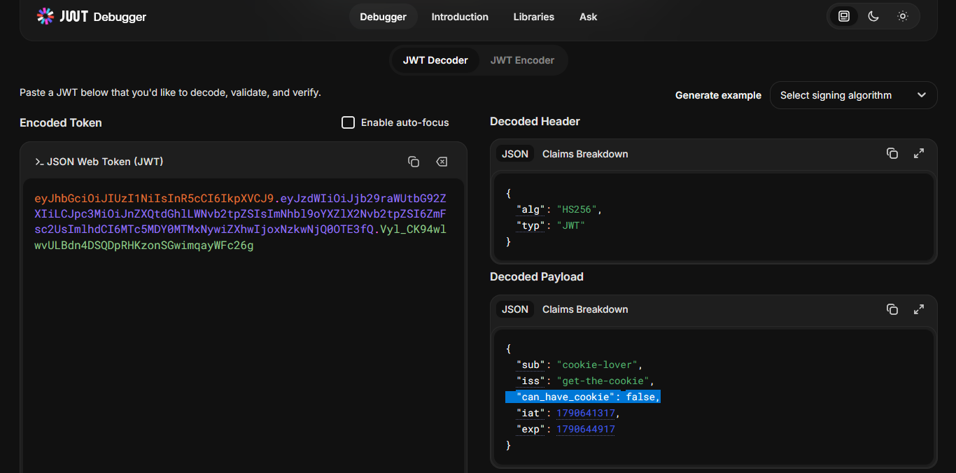956x473 pixels.
Task: Open Select signing algorithm dropdown
Action: (x=853, y=95)
